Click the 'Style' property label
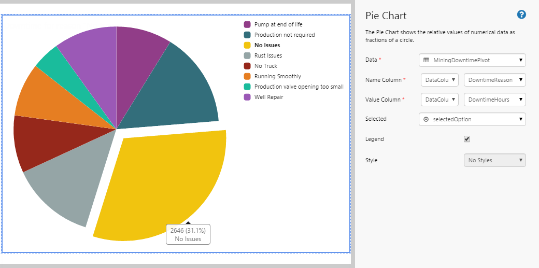The image size is (539, 268). pyautogui.click(x=371, y=160)
